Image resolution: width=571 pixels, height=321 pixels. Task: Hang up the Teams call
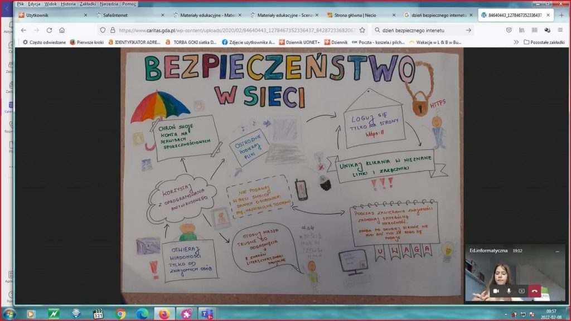coord(534,291)
